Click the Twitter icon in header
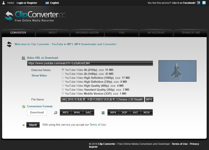 204,3
